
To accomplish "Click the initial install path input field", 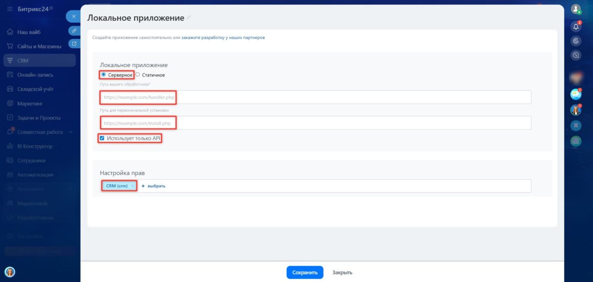I will click(315, 122).
